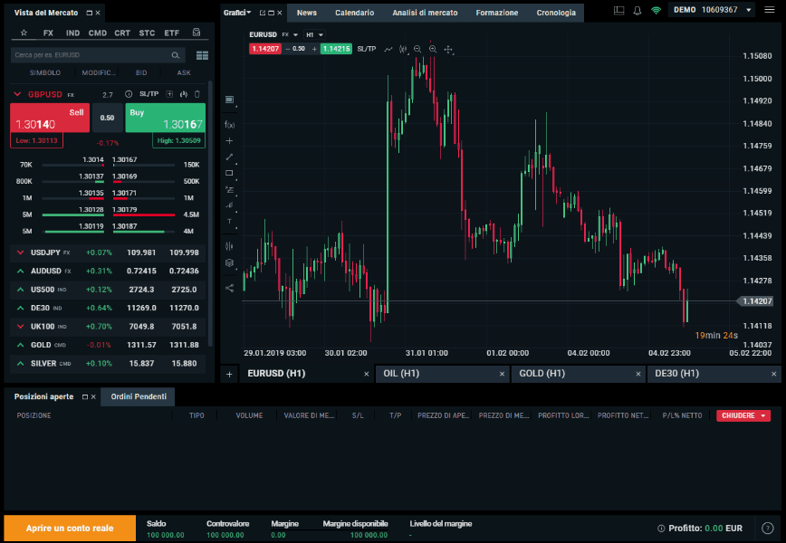Select the trend line drawing tool
Image resolution: width=786 pixels, height=543 pixels.
pos(229,157)
